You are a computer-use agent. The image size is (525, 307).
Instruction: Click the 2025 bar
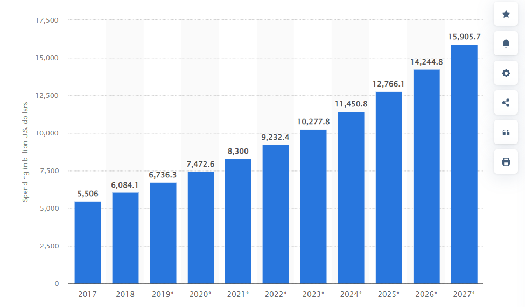[389, 188]
